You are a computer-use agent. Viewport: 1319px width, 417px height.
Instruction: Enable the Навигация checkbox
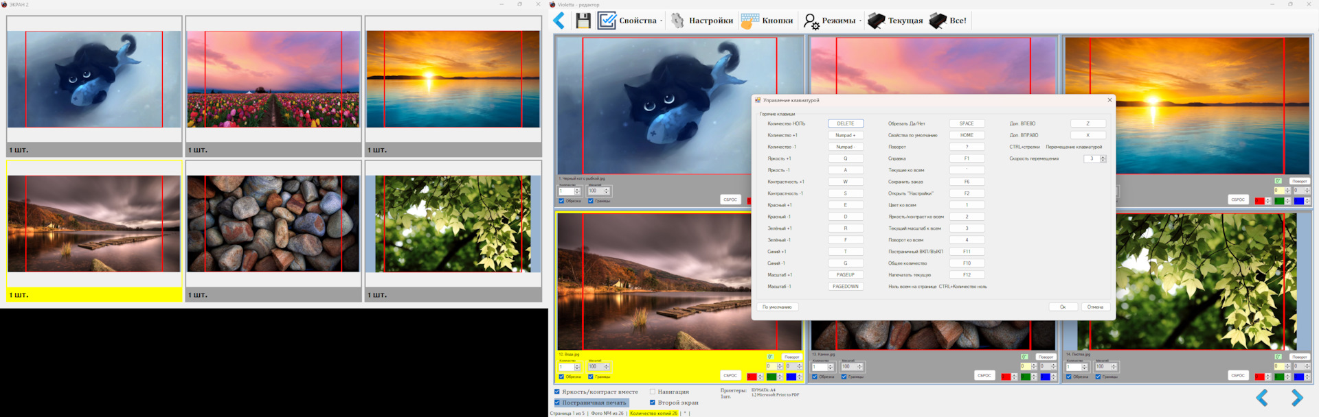point(653,392)
